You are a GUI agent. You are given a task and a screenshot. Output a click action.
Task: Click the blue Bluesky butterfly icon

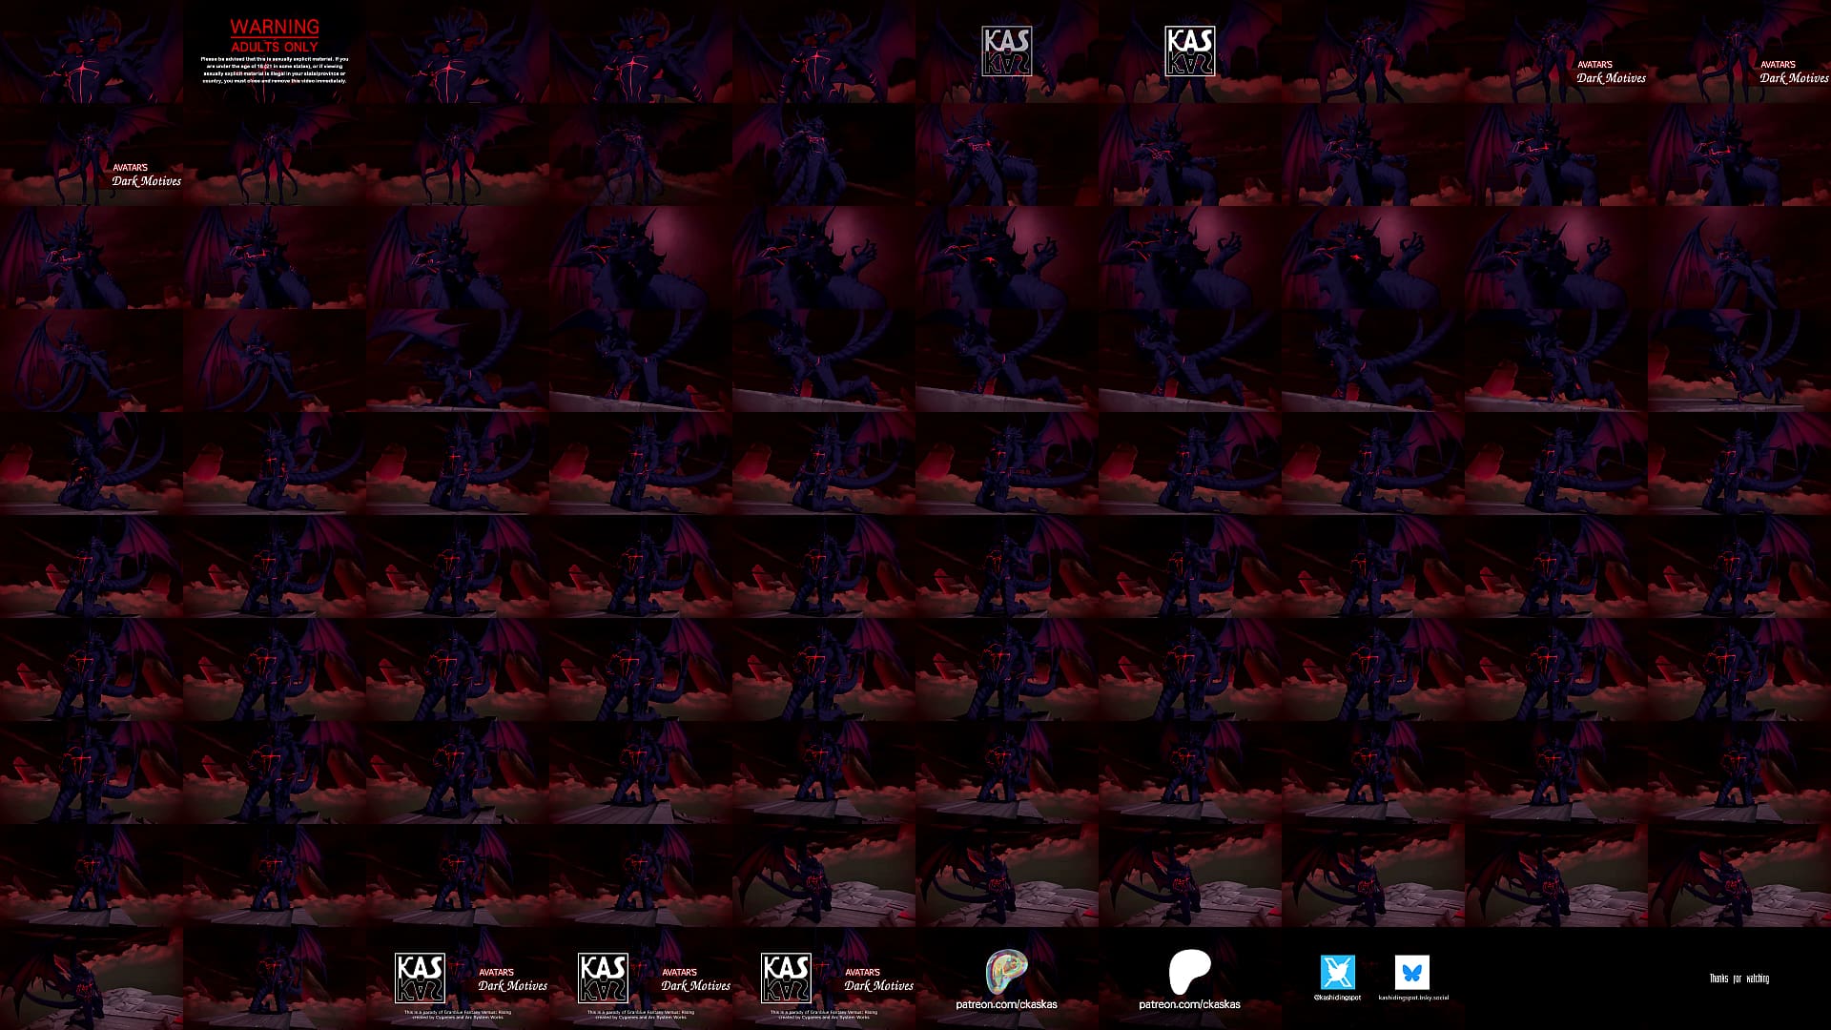1411,973
